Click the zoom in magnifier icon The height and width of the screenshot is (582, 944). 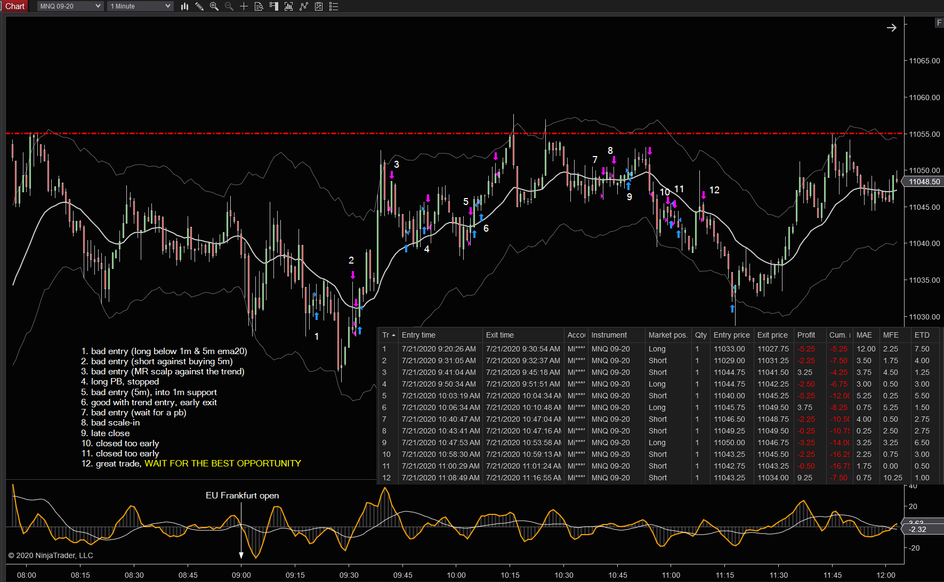(214, 6)
